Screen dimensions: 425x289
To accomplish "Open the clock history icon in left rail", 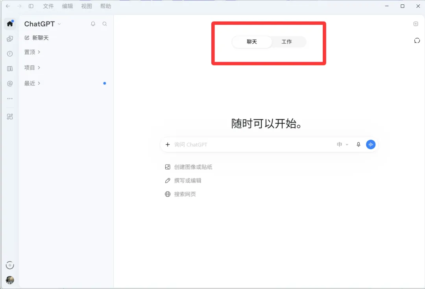I will [10, 53].
